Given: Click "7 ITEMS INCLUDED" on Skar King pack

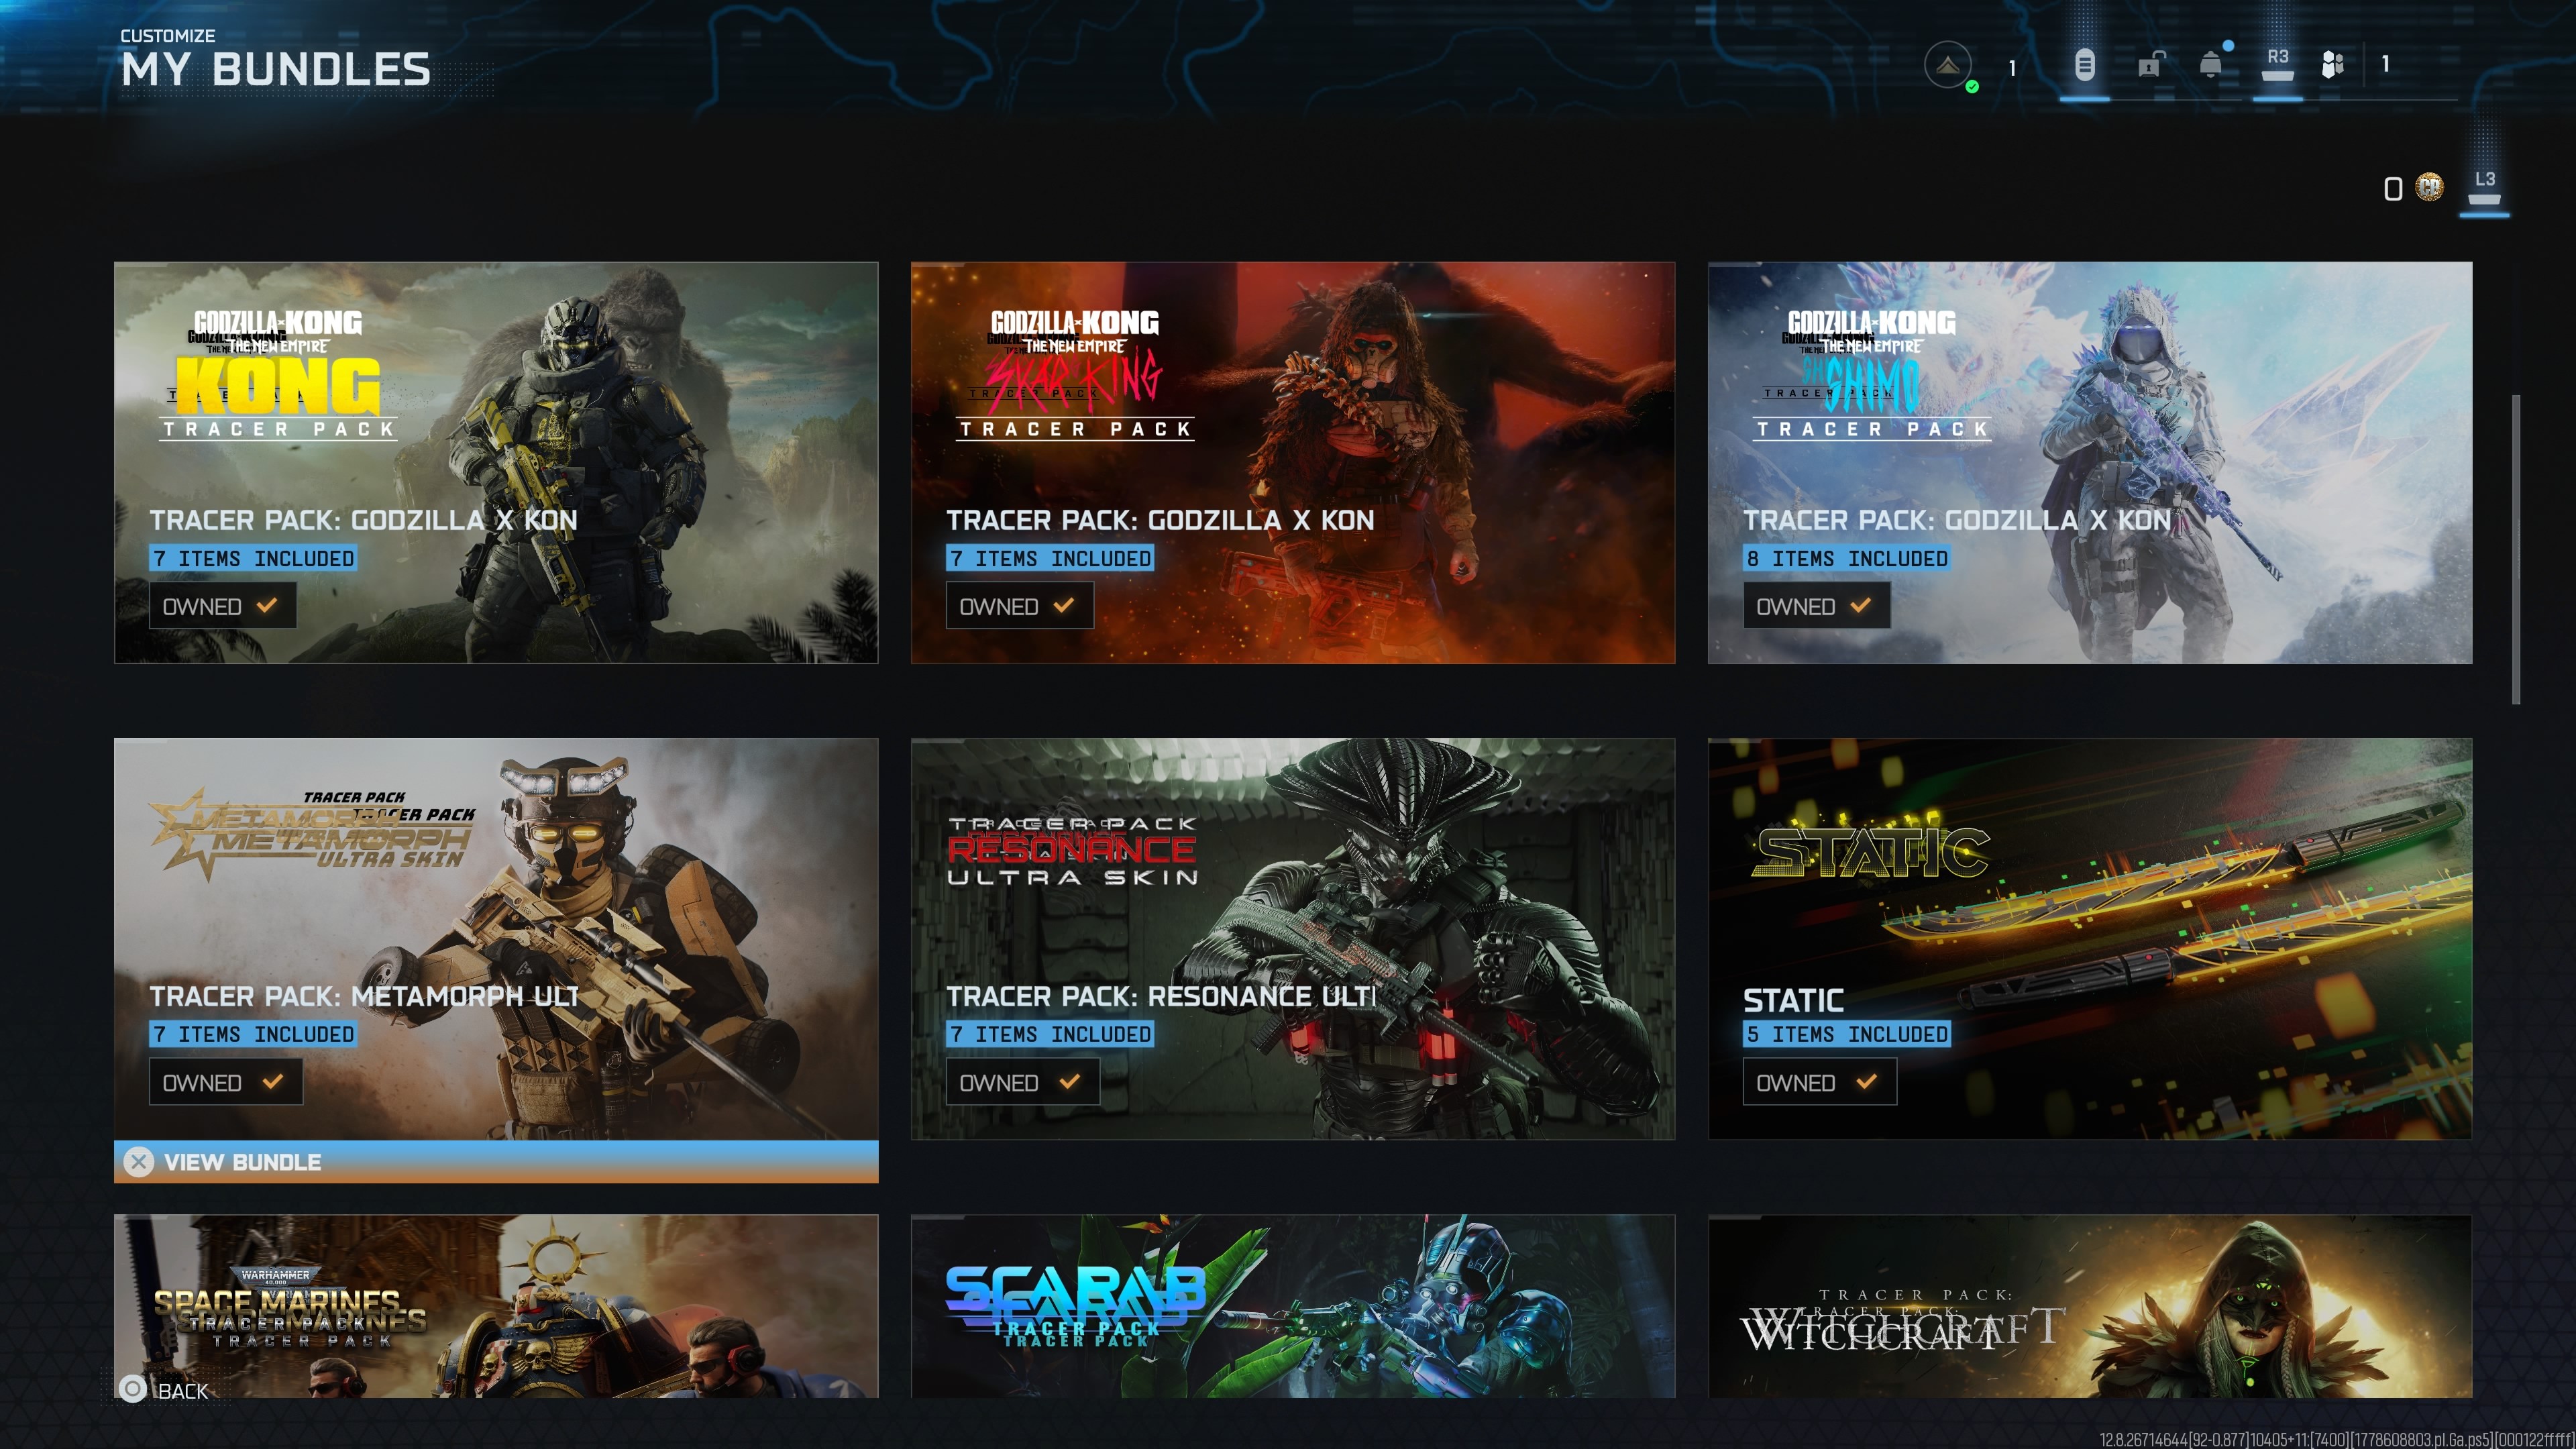Looking at the screenshot, I should [1050, 558].
